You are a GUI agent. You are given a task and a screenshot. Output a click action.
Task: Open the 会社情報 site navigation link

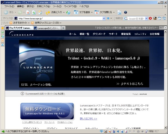coord(155,34)
